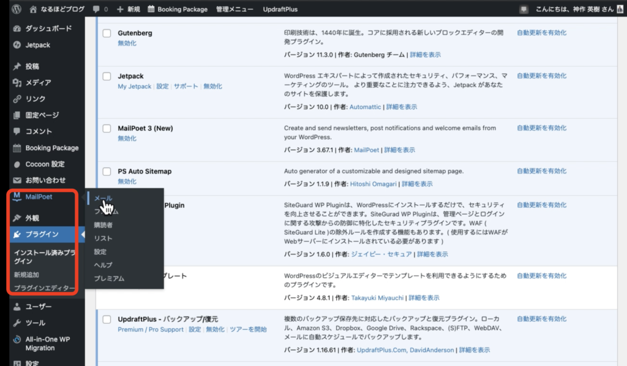Deactivate PS Auto Sitemap via 無効化
627x366 pixels.
[127, 181]
